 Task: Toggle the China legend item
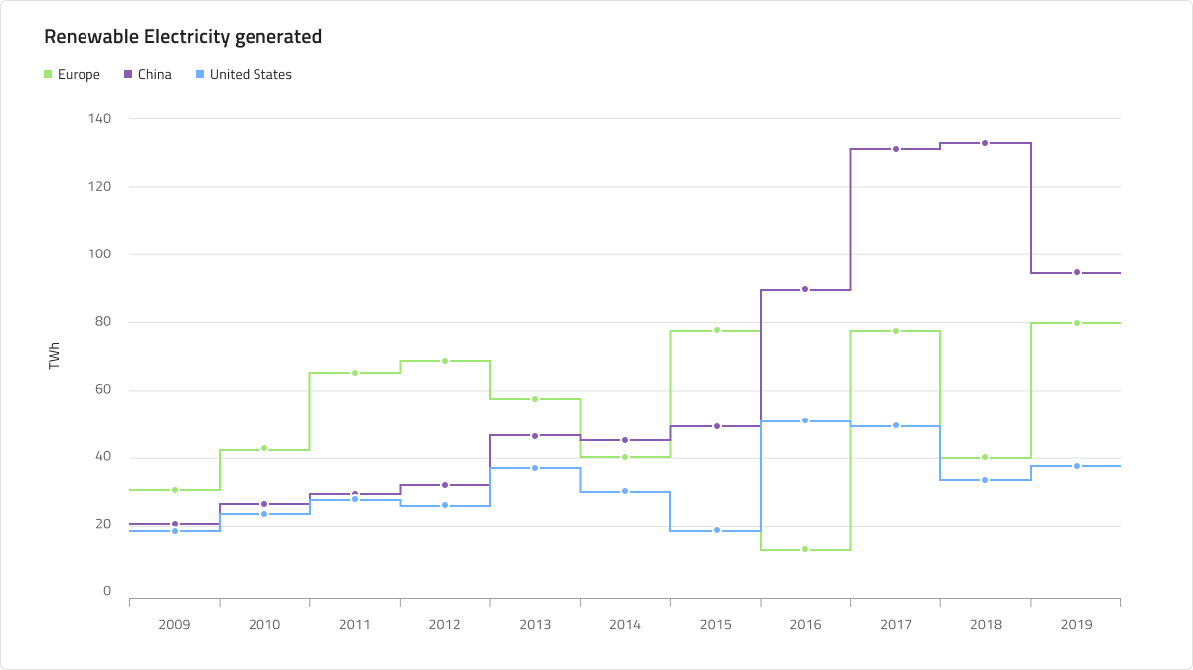pyautogui.click(x=148, y=75)
